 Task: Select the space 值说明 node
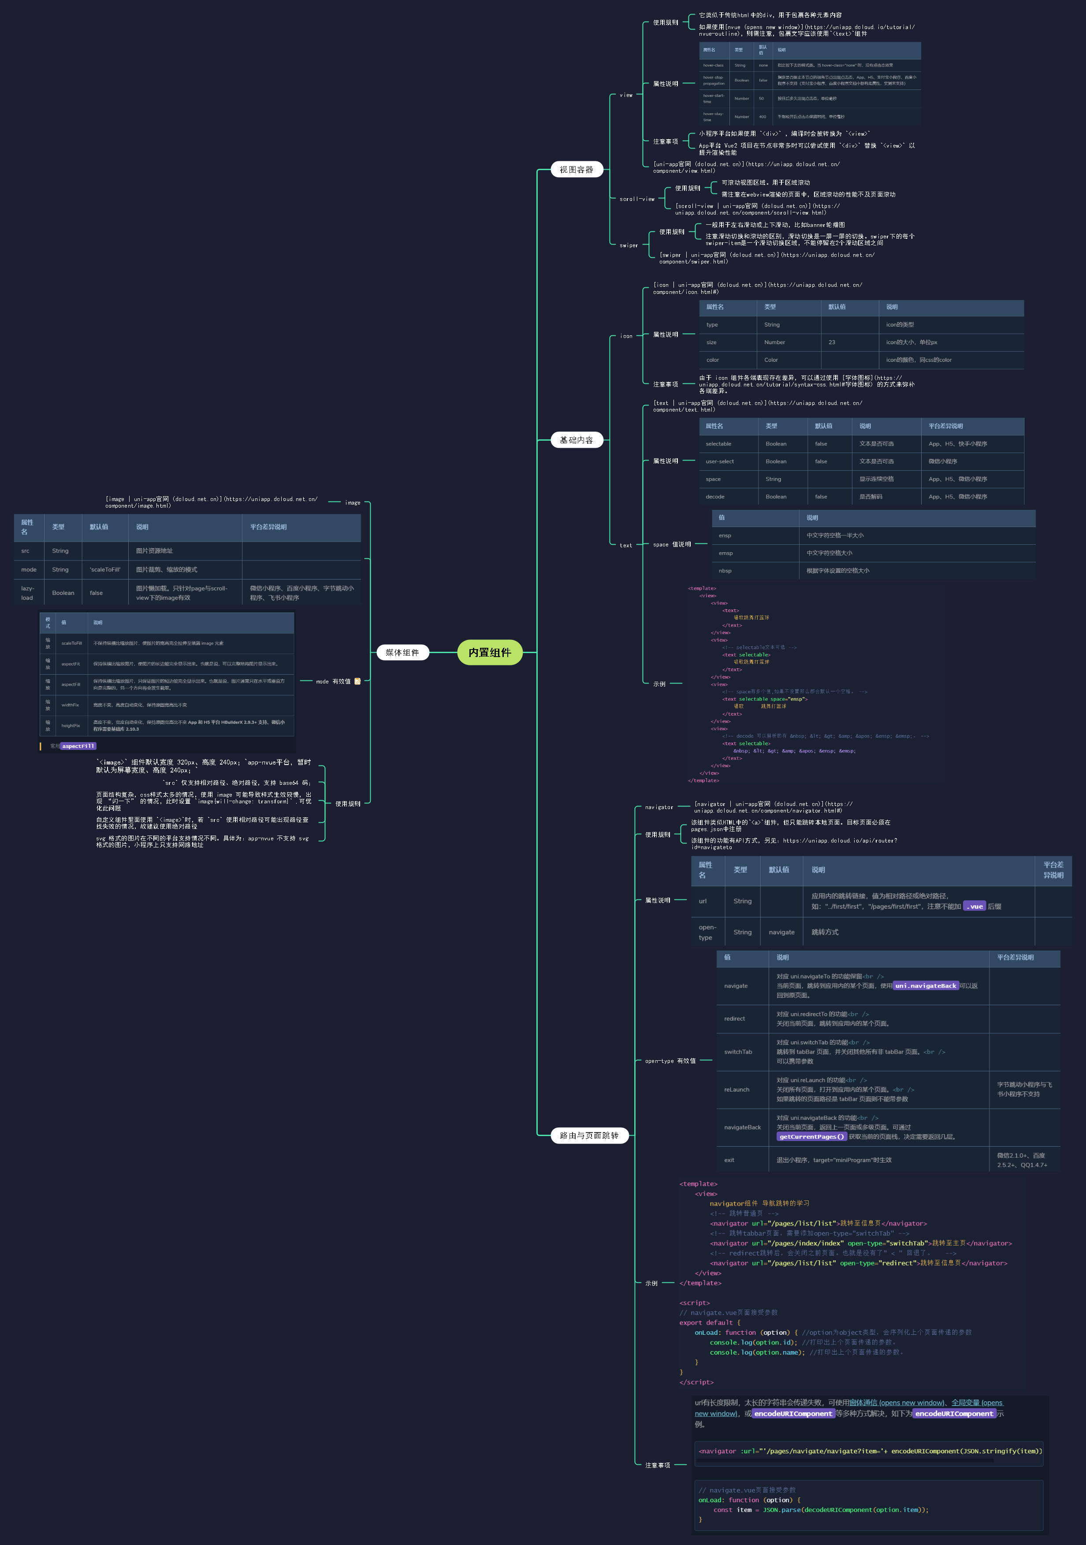coord(672,544)
